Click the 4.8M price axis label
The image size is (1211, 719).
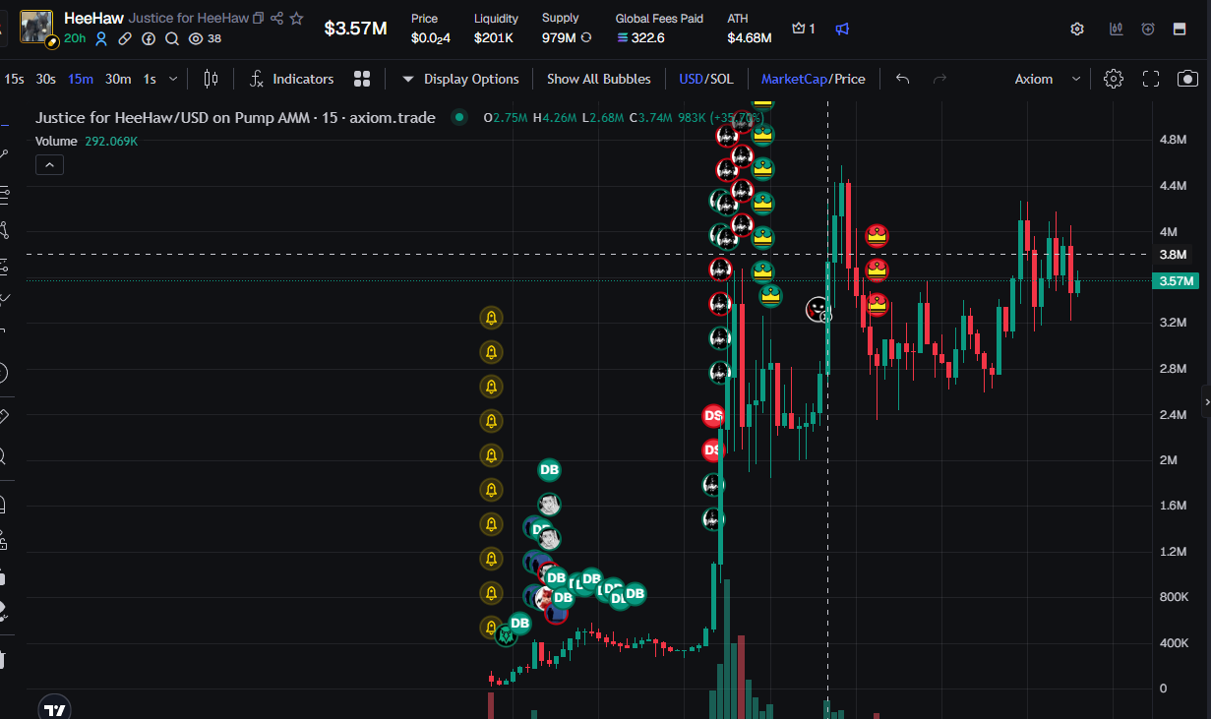1174,140
